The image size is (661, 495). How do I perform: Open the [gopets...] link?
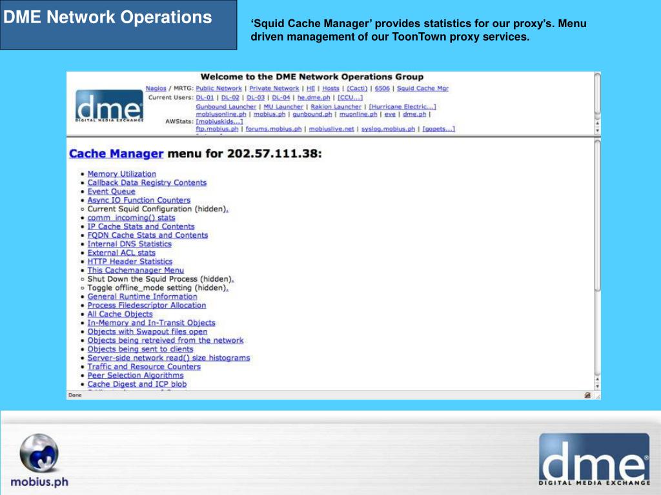[439, 129]
